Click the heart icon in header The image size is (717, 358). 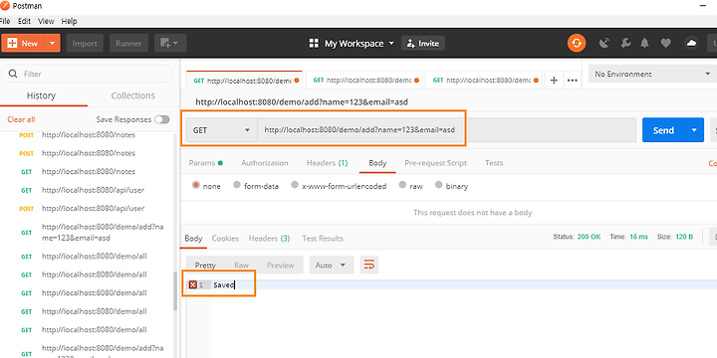click(x=666, y=44)
